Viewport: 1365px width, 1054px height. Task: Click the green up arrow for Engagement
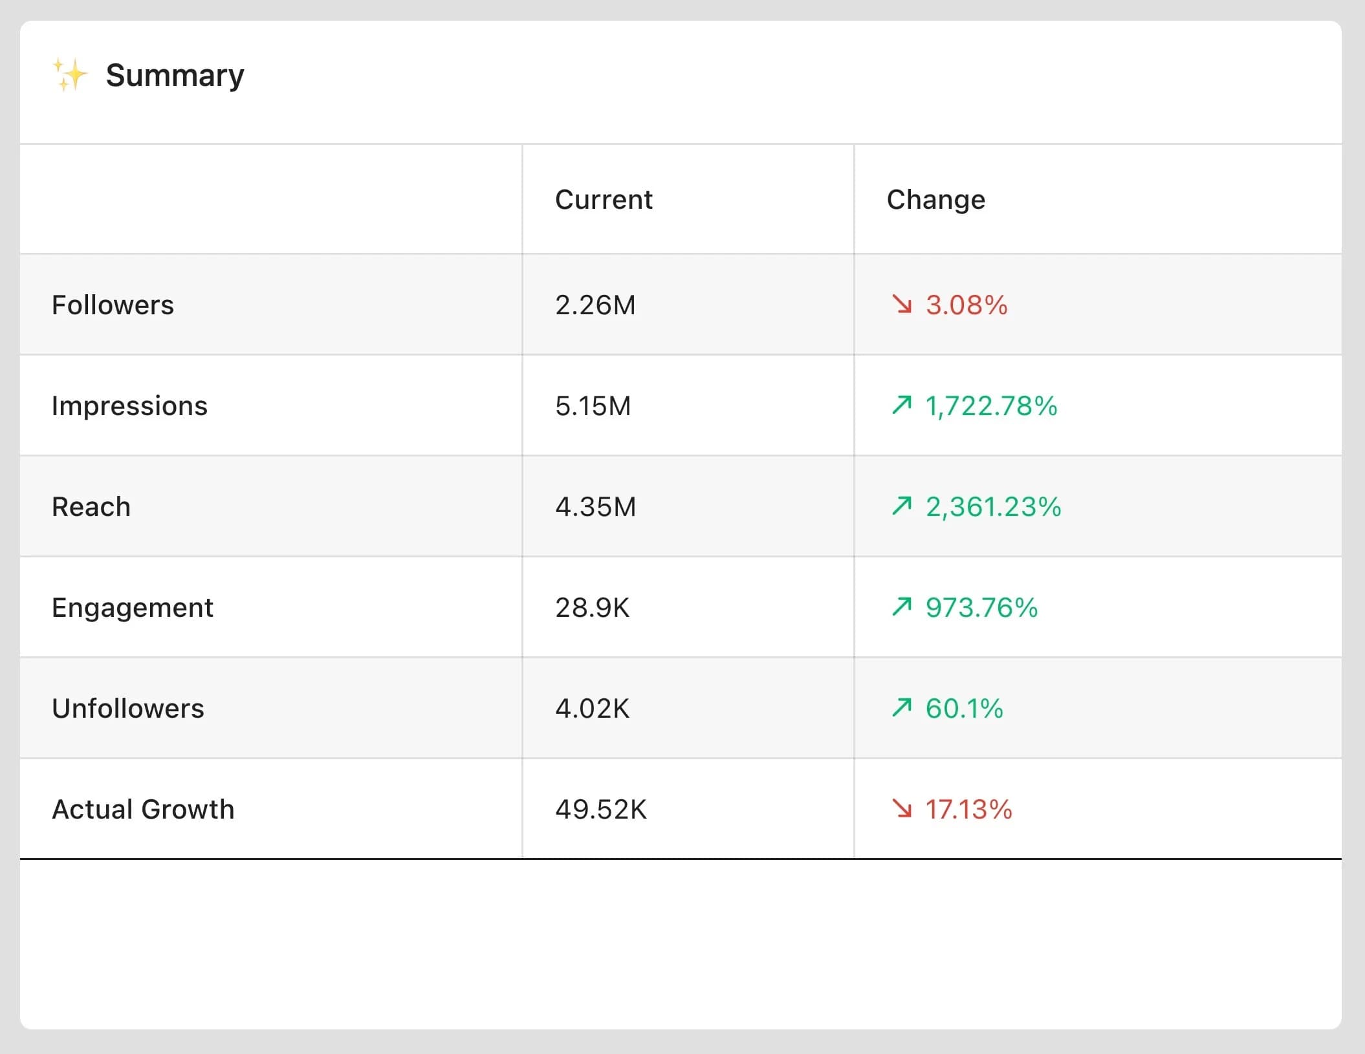[x=901, y=607]
